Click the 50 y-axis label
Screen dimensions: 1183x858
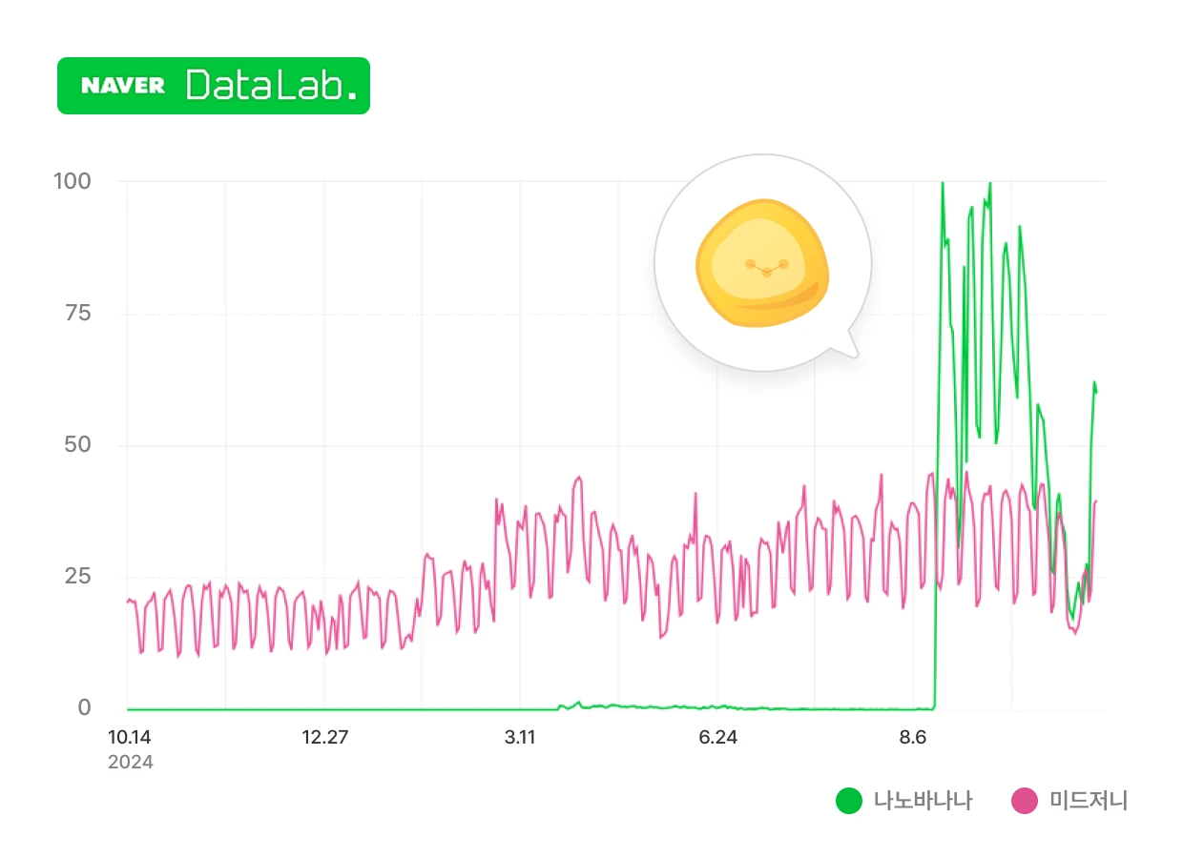(77, 445)
